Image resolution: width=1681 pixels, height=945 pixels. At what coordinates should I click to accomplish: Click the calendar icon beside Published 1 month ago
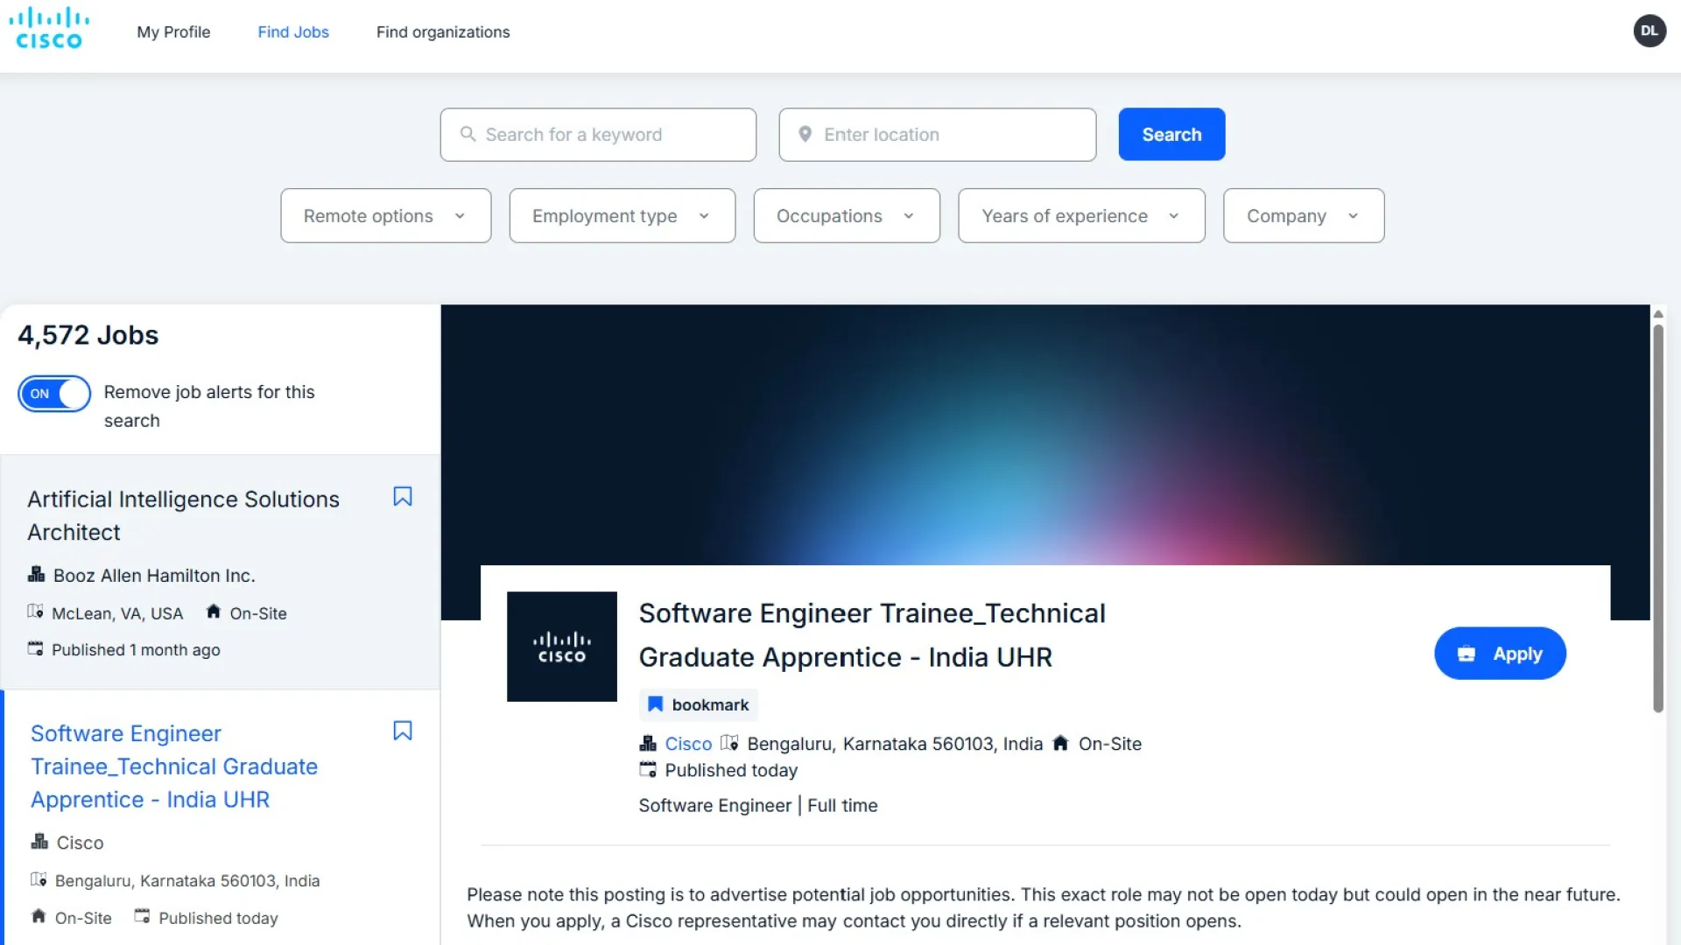pos(35,648)
